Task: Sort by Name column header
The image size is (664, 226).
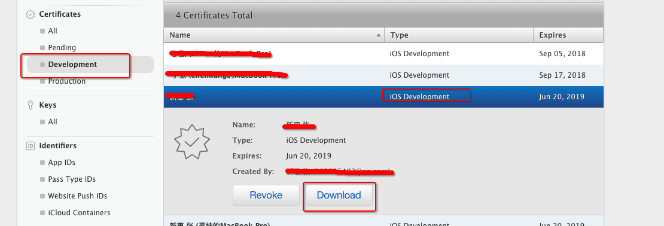Action: pyautogui.click(x=274, y=35)
